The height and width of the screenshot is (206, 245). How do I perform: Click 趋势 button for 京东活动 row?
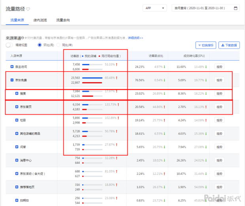click(219, 174)
